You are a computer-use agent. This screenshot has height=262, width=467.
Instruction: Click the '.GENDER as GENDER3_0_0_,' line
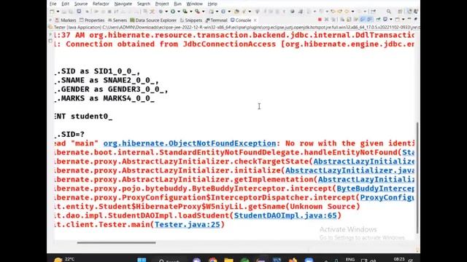click(112, 90)
